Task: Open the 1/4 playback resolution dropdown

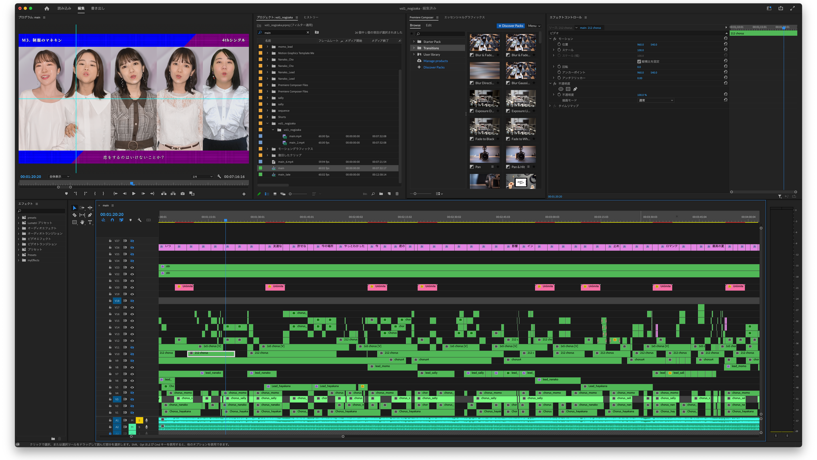Action: [x=202, y=177]
